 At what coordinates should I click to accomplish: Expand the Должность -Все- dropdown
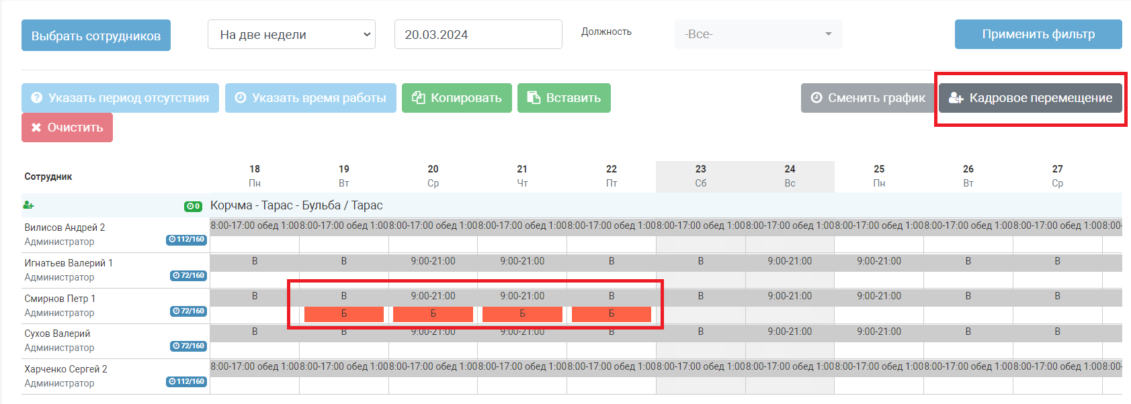coord(758,34)
